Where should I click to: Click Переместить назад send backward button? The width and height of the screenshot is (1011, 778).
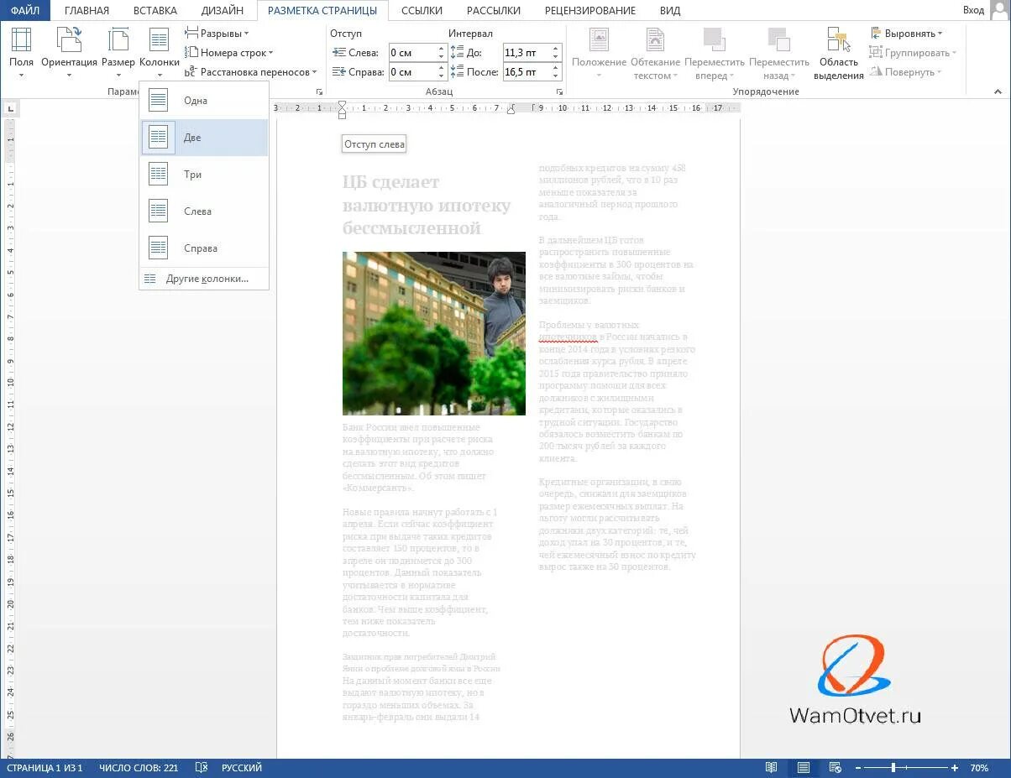[x=779, y=54]
